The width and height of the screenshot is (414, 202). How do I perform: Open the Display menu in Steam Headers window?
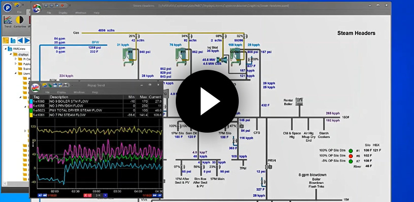click(63, 13)
